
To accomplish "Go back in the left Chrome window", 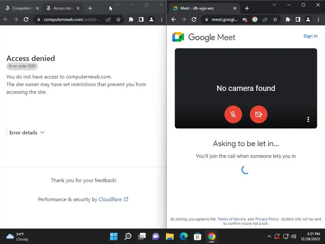I will [x=6, y=19].
